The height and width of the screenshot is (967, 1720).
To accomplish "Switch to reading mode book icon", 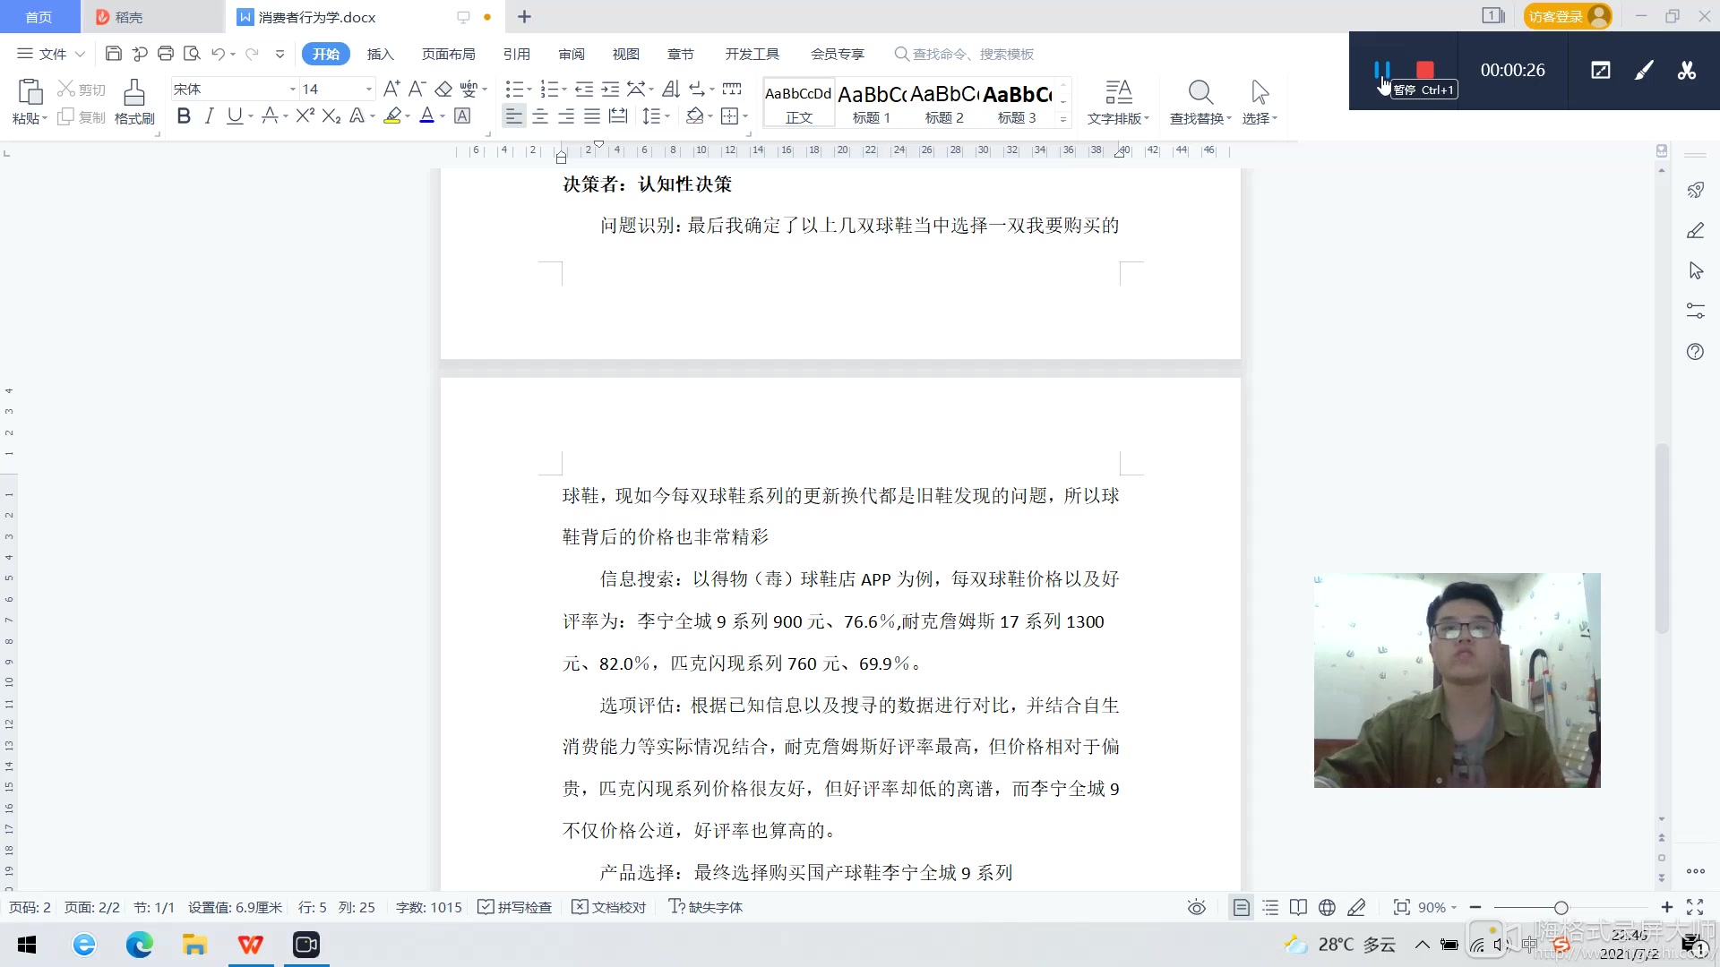I will tap(1298, 907).
